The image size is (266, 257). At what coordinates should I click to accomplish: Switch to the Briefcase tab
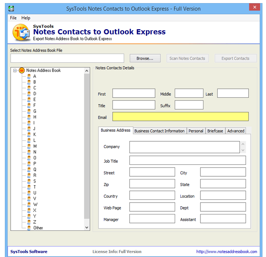click(215, 131)
